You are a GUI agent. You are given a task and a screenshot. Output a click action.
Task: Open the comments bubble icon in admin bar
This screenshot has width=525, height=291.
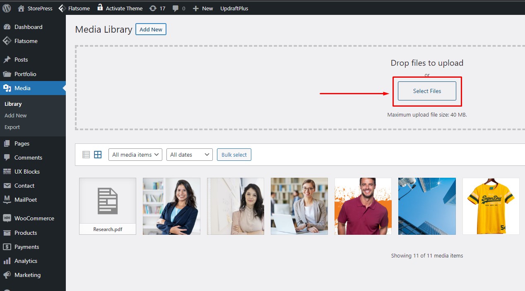[x=176, y=8]
